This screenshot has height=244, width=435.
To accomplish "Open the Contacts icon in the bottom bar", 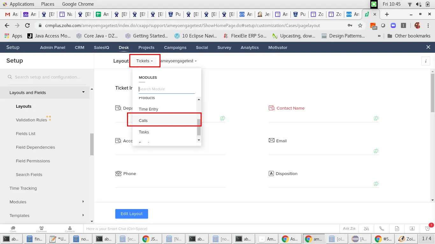I will [x=70, y=229].
